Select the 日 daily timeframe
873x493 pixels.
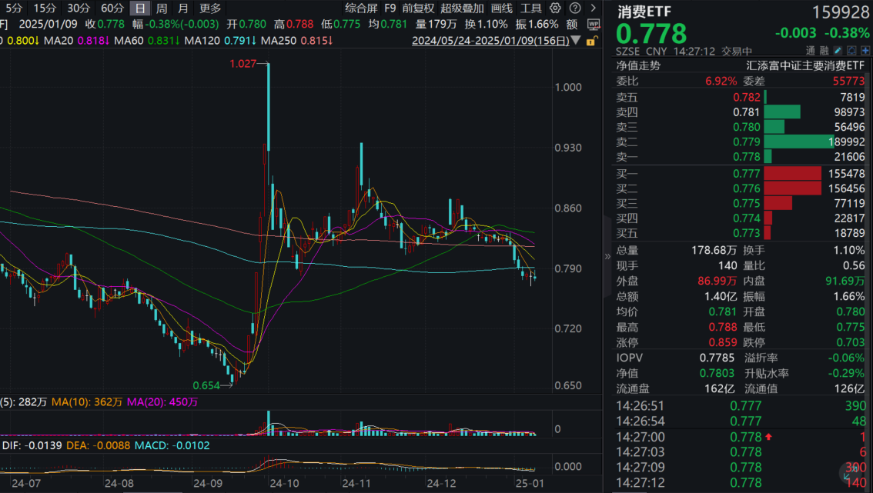tap(140, 8)
